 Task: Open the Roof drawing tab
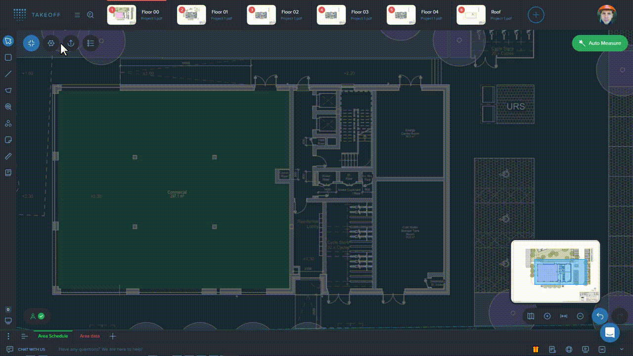click(x=486, y=15)
